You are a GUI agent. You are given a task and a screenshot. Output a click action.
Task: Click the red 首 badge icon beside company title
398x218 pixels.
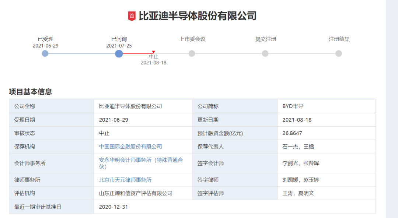click(x=132, y=16)
